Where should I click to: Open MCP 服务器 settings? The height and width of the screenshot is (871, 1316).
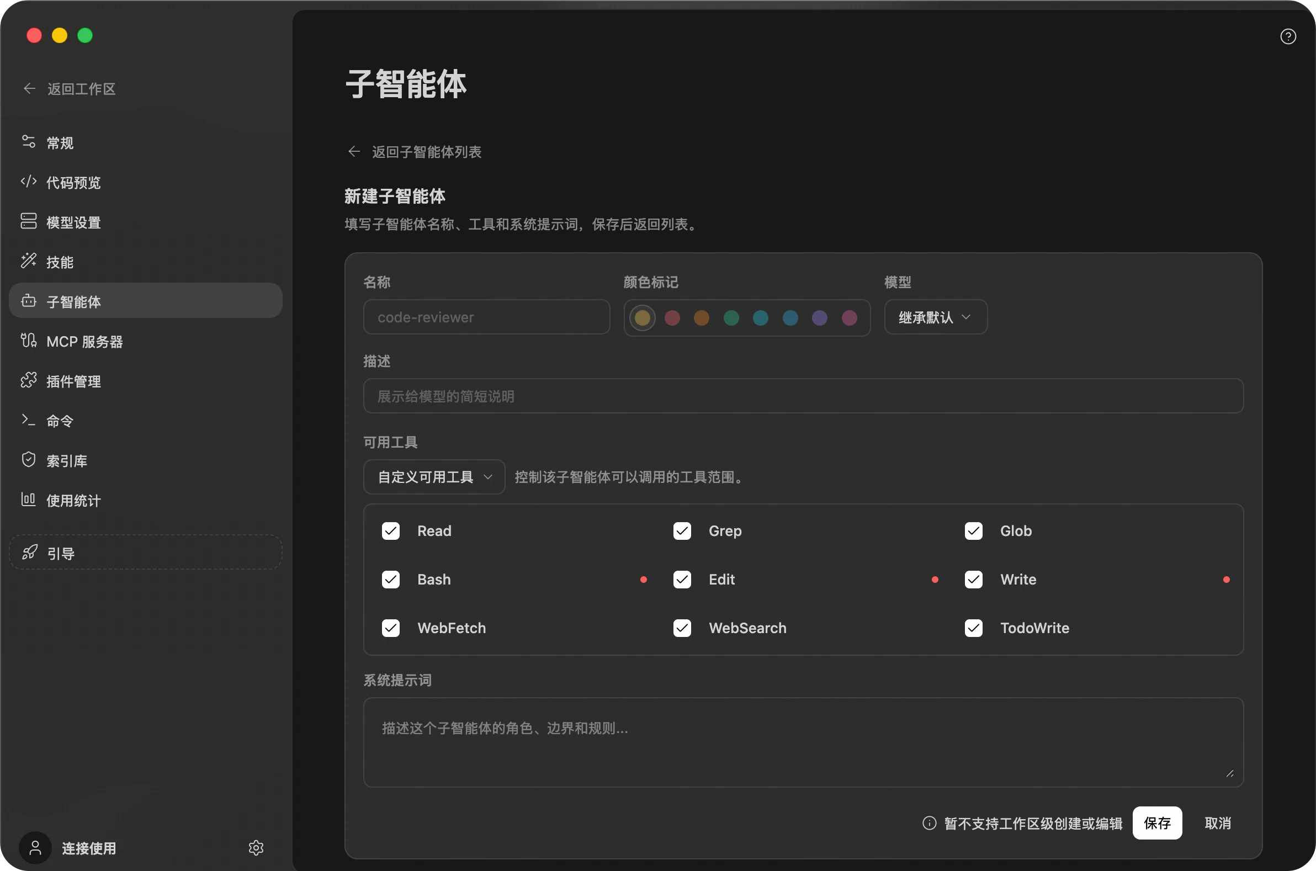(x=146, y=341)
